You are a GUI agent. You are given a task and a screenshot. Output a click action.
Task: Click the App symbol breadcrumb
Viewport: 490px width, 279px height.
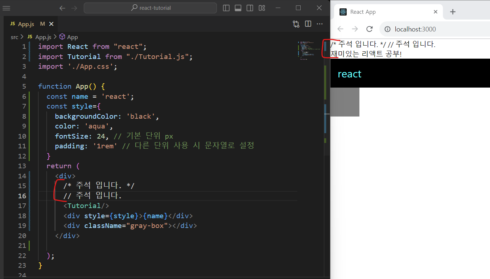click(x=69, y=37)
